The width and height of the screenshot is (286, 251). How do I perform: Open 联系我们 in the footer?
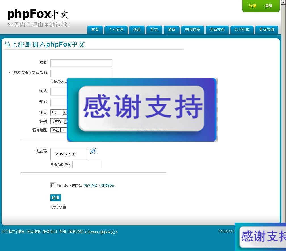[x=50, y=232]
